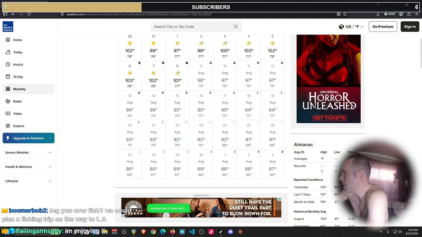
Task: Switch to the Hourly forecast
Action: [28, 65]
